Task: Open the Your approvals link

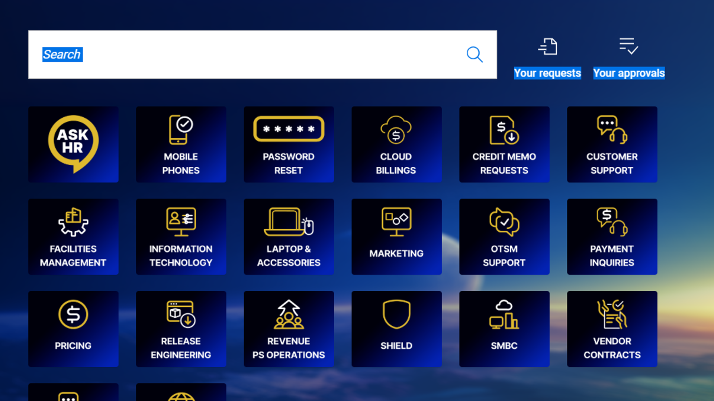Action: coord(629,73)
